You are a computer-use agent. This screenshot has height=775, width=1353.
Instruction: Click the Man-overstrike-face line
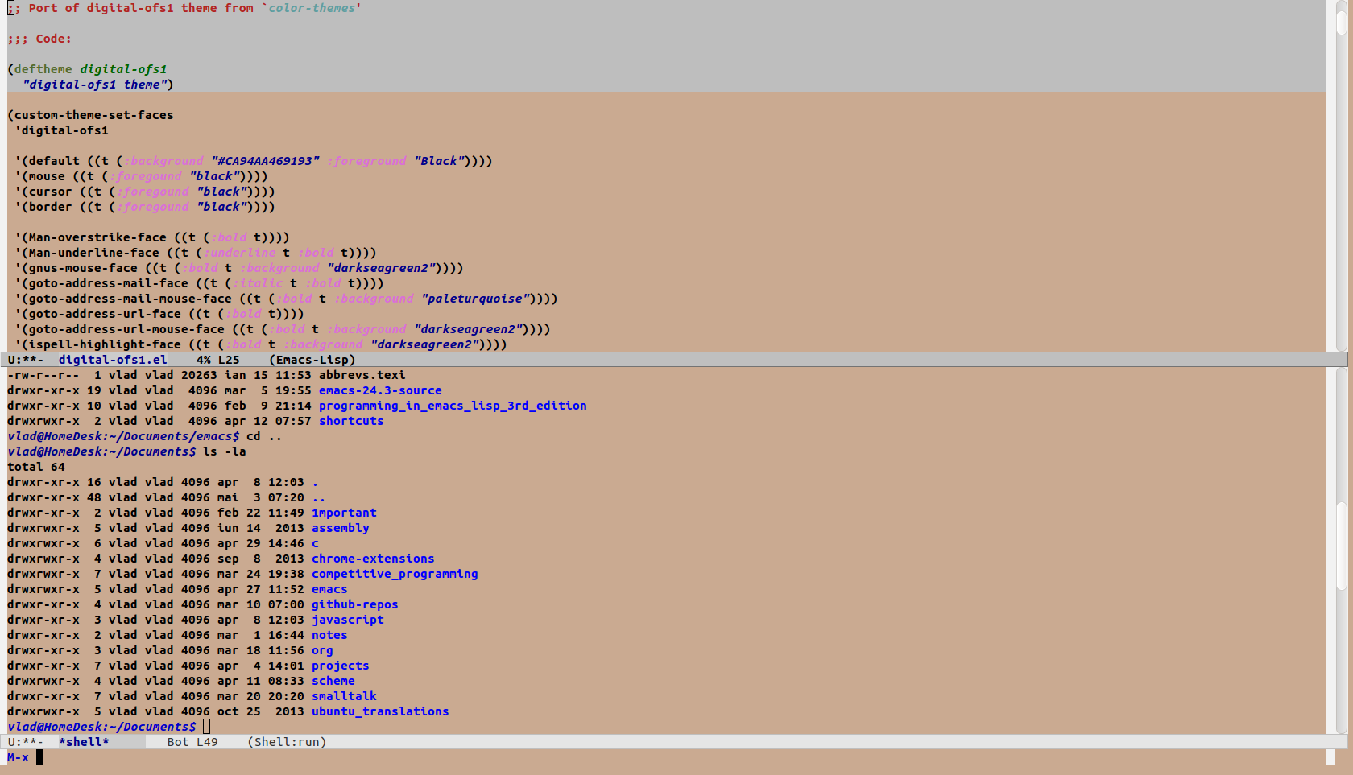(x=152, y=237)
